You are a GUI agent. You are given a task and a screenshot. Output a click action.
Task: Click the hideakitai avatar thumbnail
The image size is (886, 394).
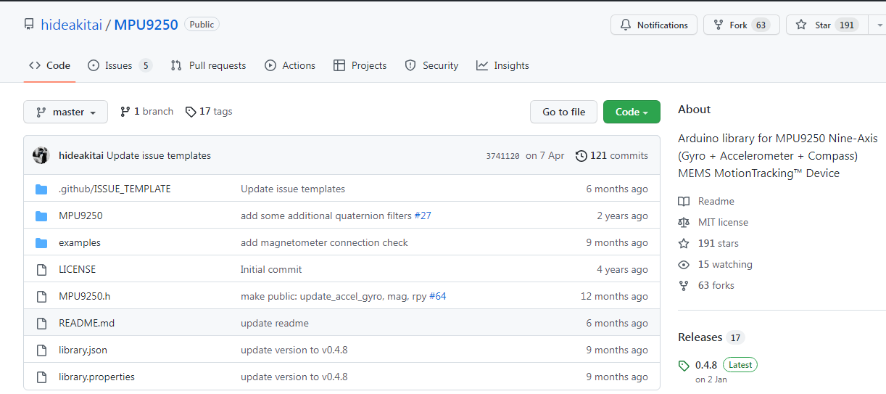pyautogui.click(x=41, y=155)
